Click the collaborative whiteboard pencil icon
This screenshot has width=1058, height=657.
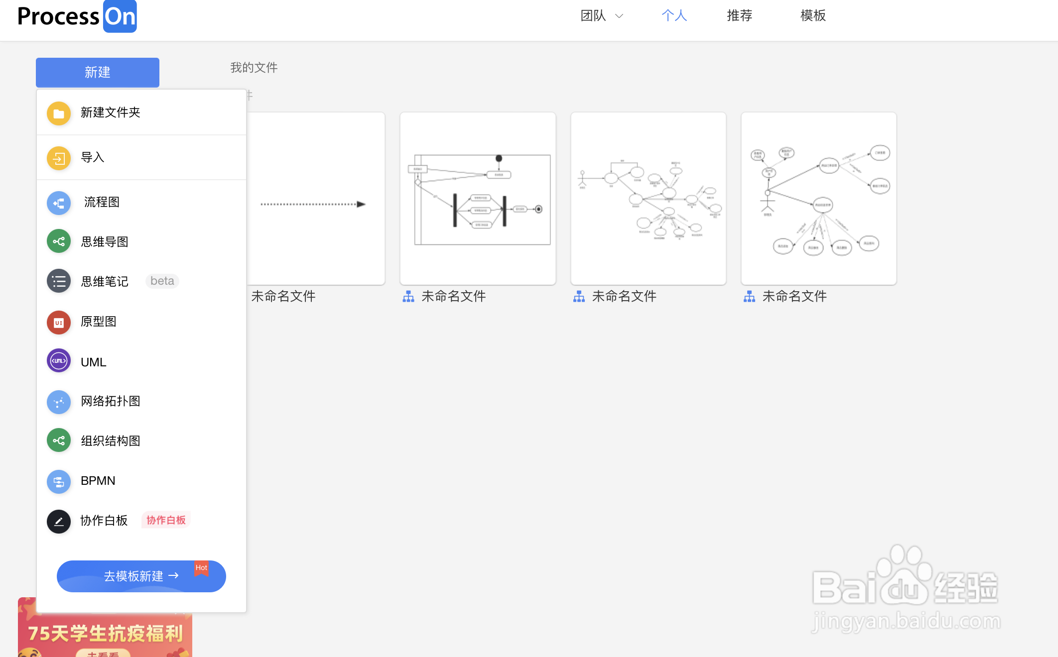click(59, 521)
